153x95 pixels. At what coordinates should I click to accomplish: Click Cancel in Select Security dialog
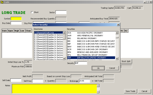pyautogui.click(x=112, y=68)
